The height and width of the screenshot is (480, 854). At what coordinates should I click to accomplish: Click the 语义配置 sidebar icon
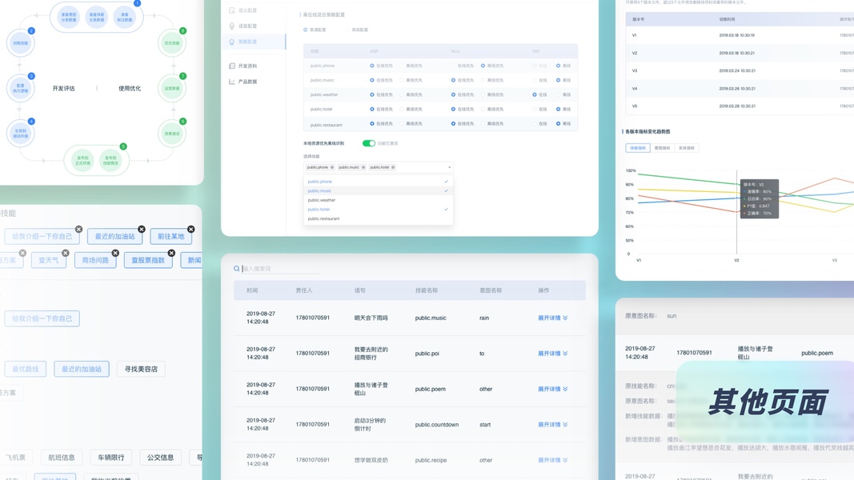point(232,10)
